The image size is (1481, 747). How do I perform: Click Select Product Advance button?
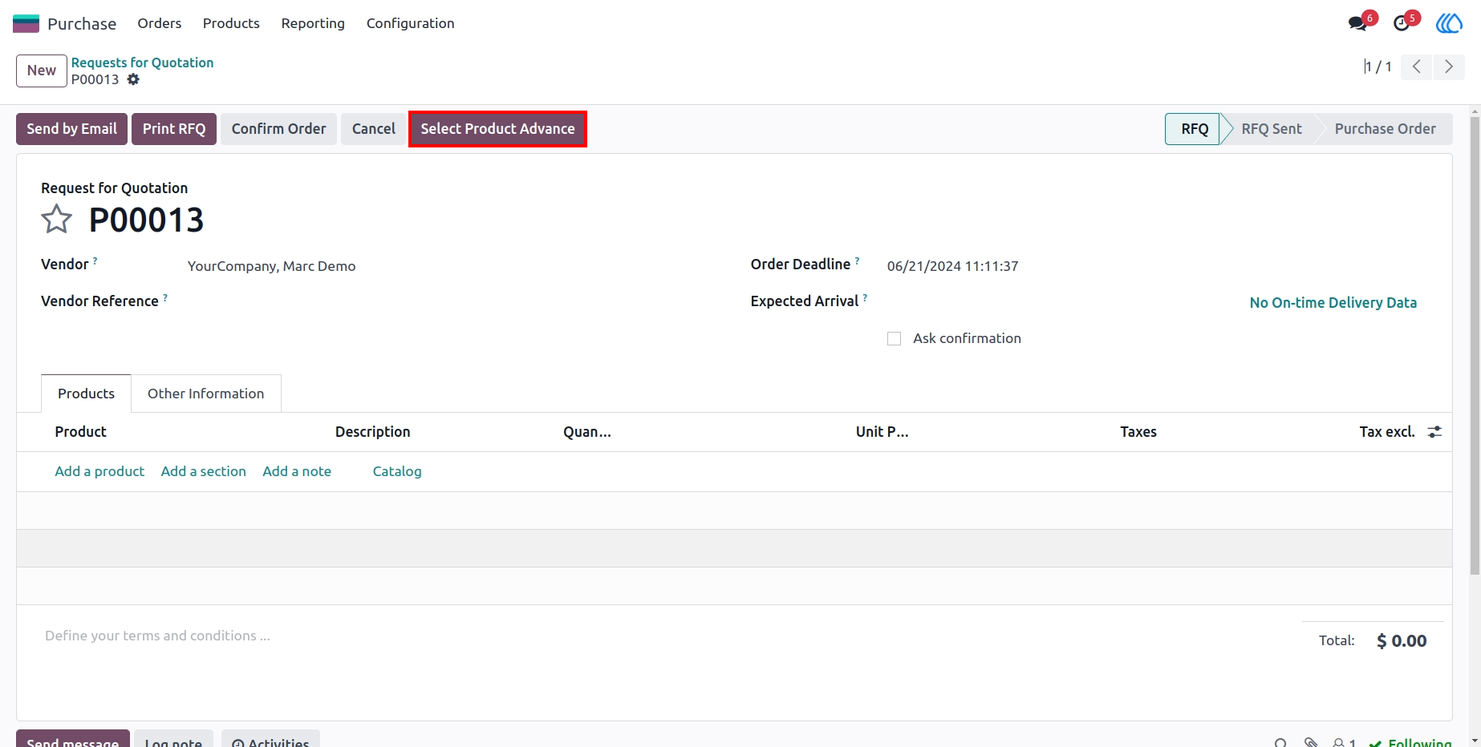tap(497, 129)
